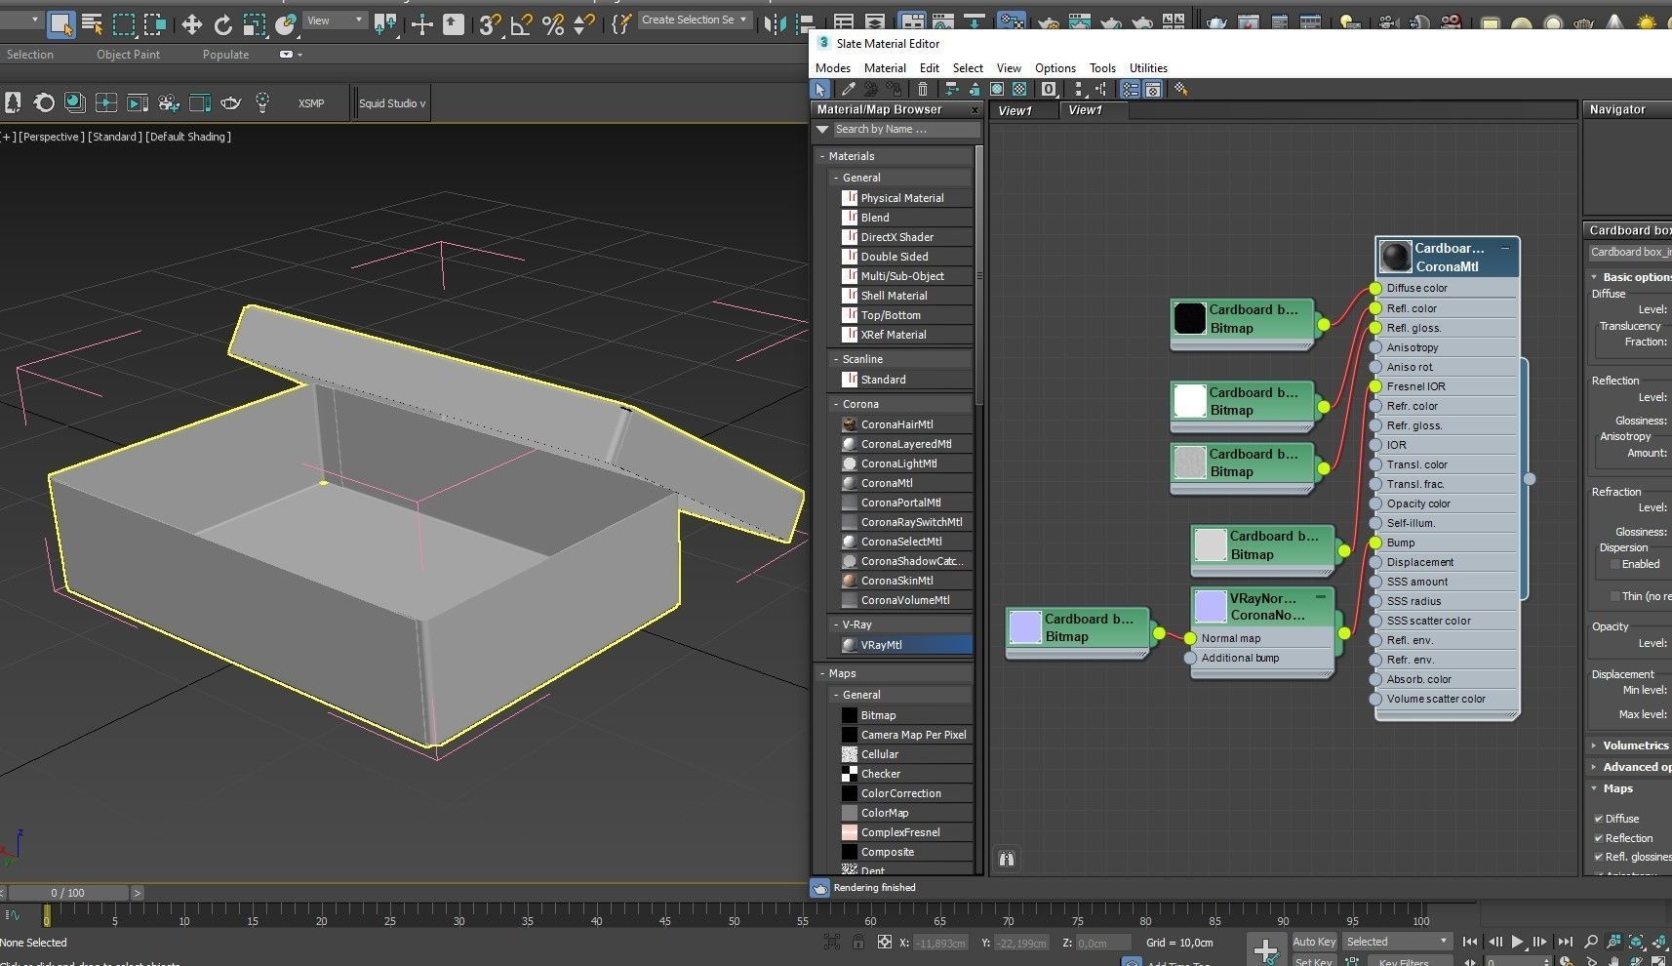Toggle Absolute/Offset transform type-in mode icon
This screenshot has width=1672, height=966.
(884, 943)
